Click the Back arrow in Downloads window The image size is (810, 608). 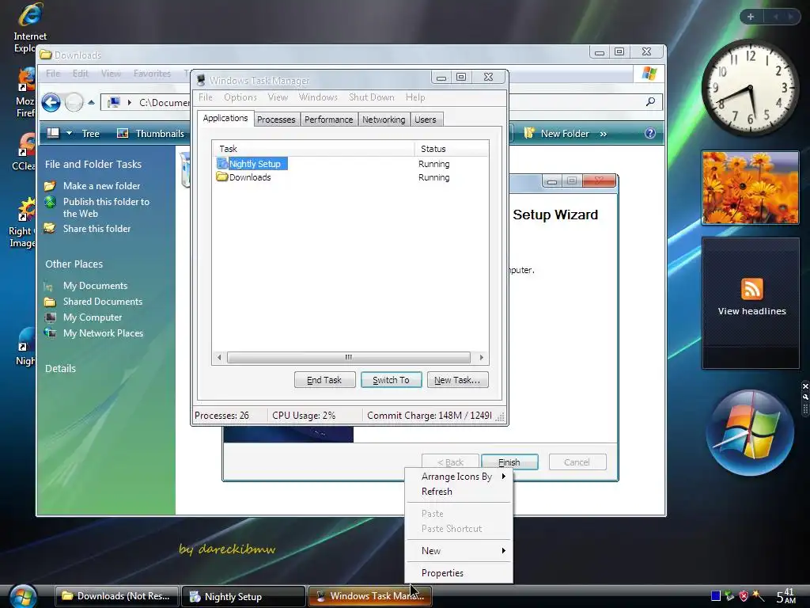(51, 102)
